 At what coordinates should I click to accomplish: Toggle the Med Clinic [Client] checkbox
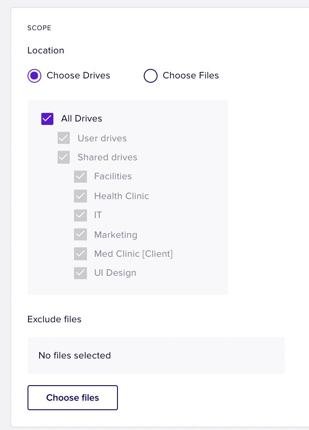point(80,254)
